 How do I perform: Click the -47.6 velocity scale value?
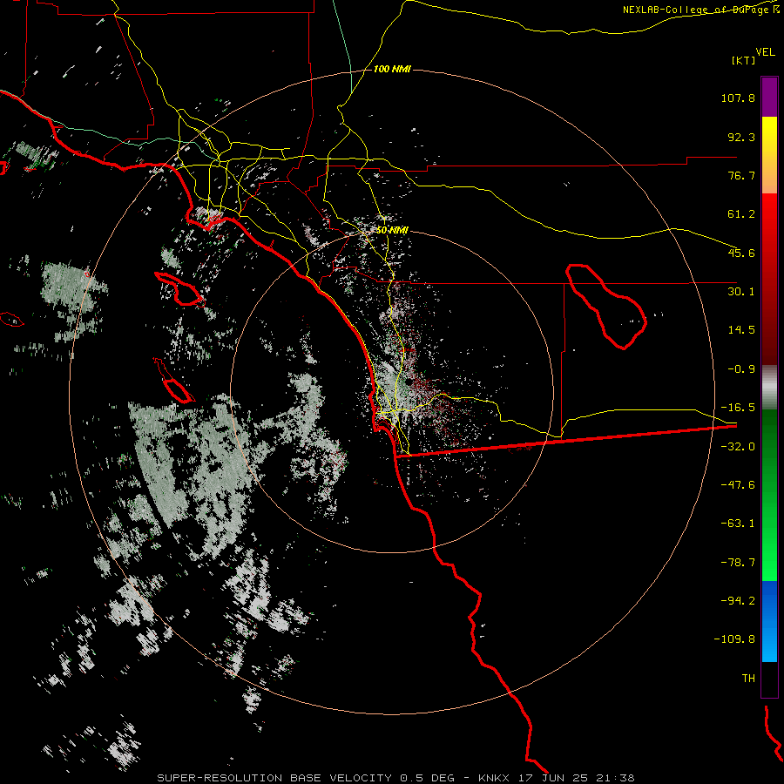[738, 485]
